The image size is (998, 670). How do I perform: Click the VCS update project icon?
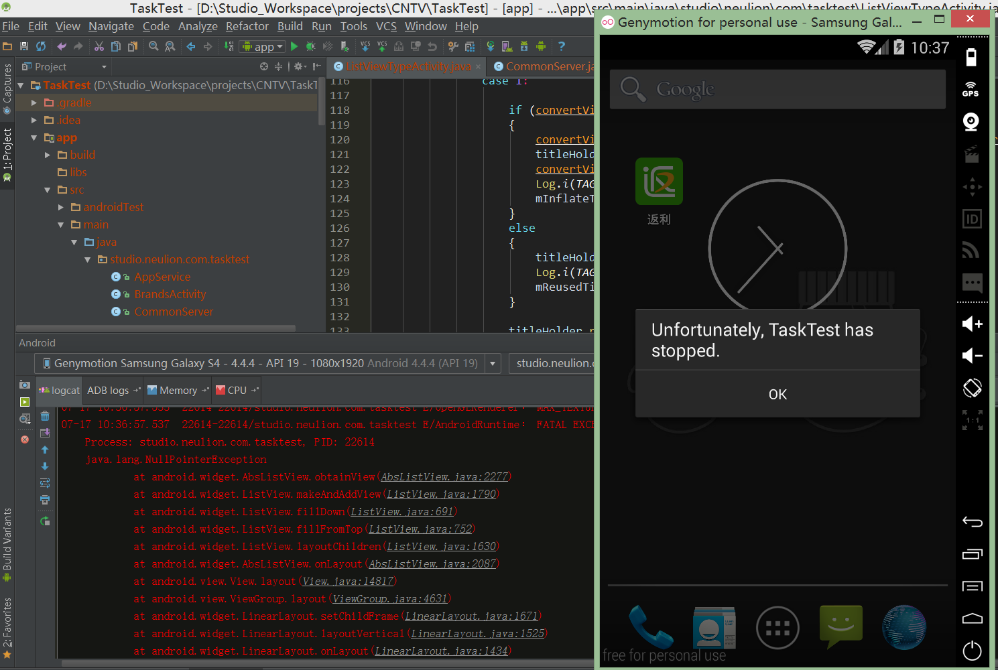point(365,46)
